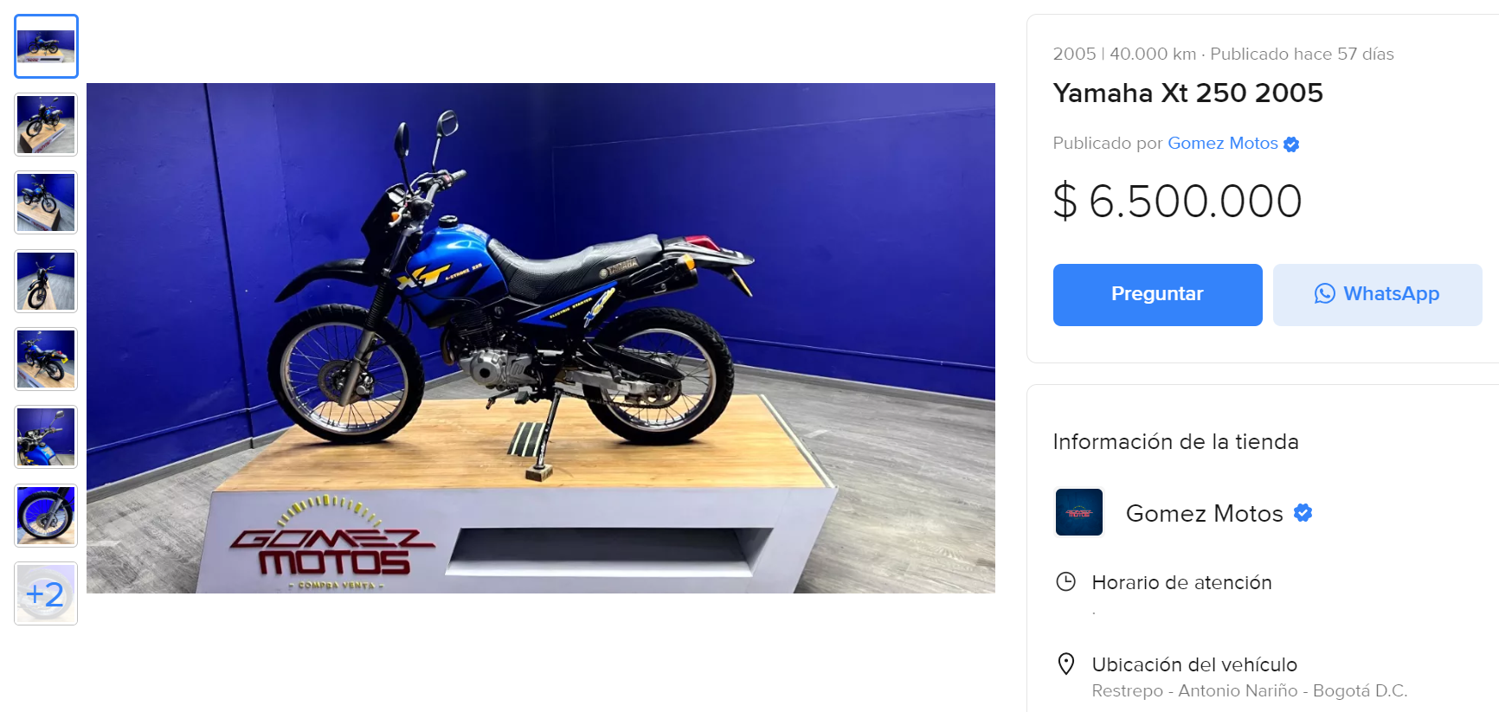Select the third gallery thumbnail
The width and height of the screenshot is (1499, 712).
coord(46,202)
